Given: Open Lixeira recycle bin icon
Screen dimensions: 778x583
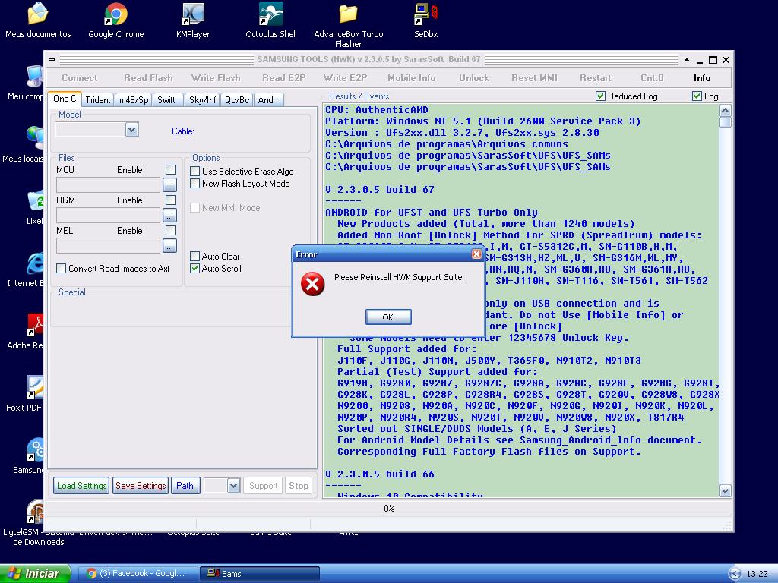Looking at the screenshot, I should pyautogui.click(x=35, y=206).
